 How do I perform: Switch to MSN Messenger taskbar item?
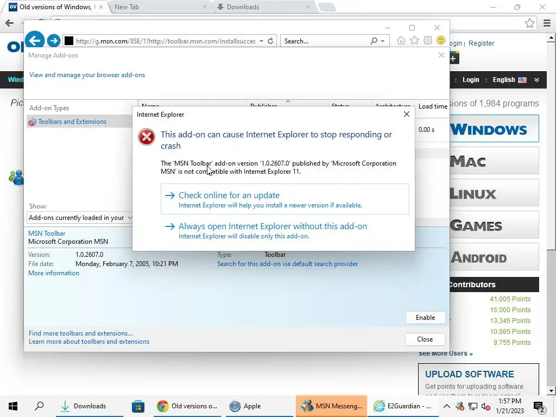pyautogui.click(x=332, y=406)
